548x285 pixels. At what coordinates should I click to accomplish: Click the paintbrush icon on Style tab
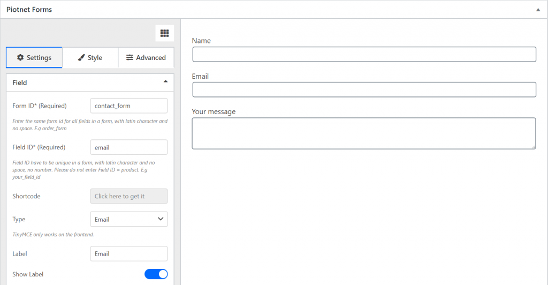point(81,57)
